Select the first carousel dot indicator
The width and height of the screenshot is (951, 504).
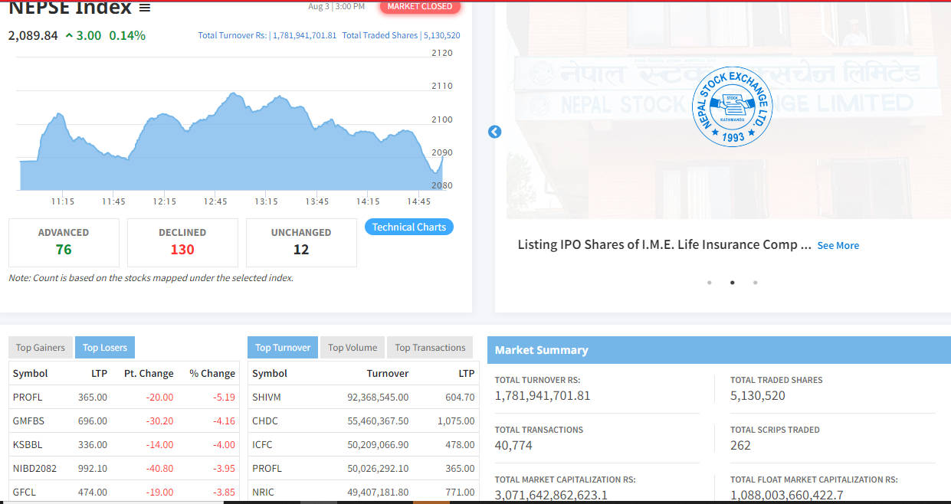710,283
